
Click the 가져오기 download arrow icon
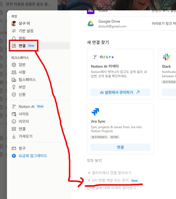[14, 136]
